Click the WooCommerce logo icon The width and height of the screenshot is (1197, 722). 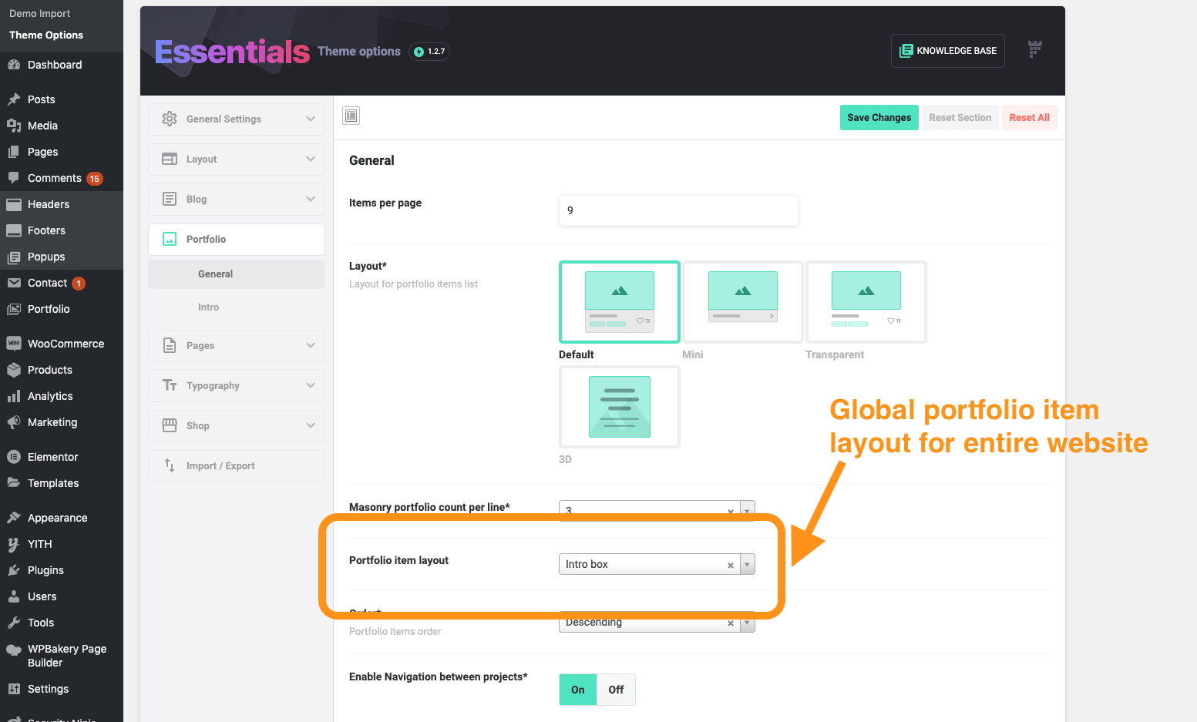[x=14, y=344]
